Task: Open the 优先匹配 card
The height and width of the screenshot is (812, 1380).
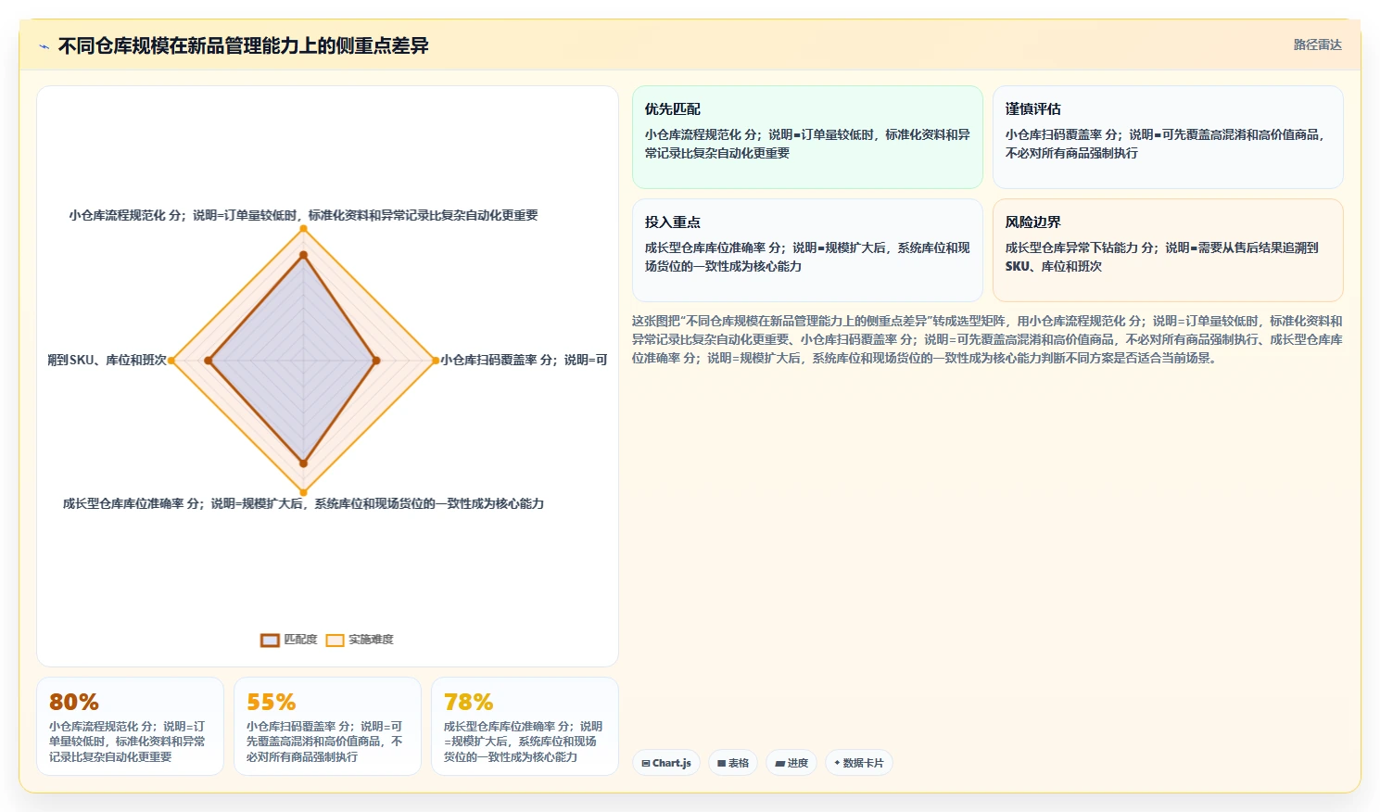Action: click(807, 137)
